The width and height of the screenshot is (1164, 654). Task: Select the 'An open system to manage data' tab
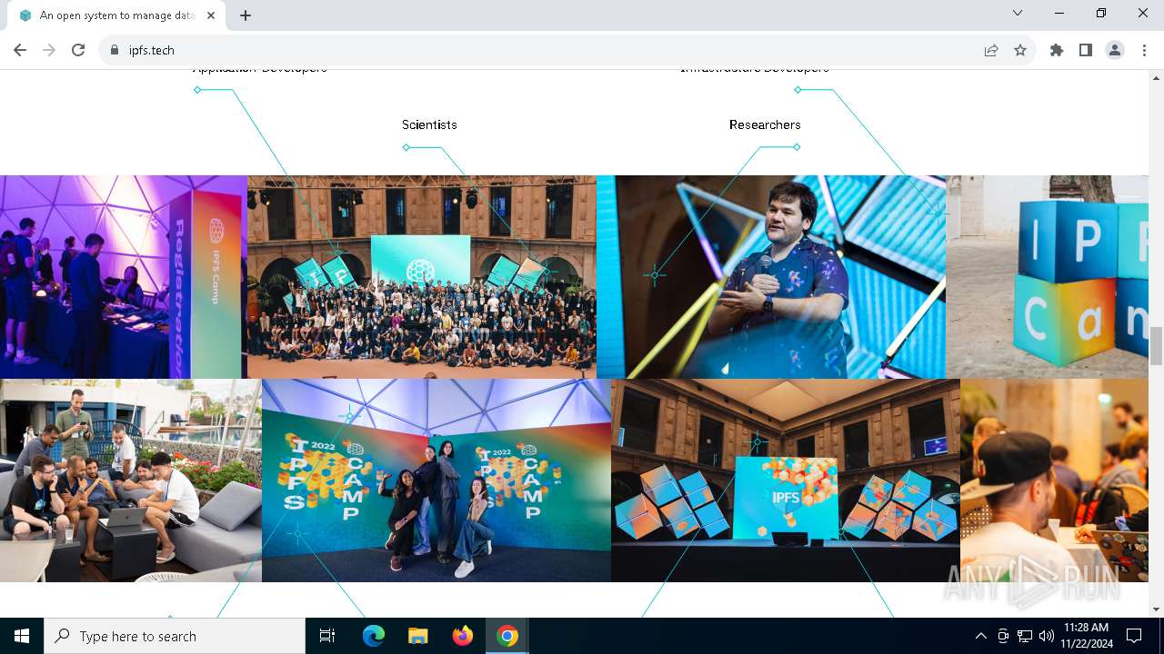[x=116, y=15]
